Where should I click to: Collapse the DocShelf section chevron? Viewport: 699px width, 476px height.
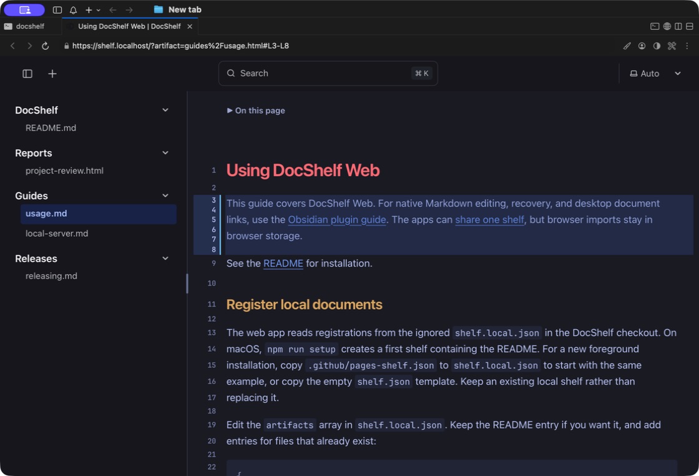pos(165,110)
